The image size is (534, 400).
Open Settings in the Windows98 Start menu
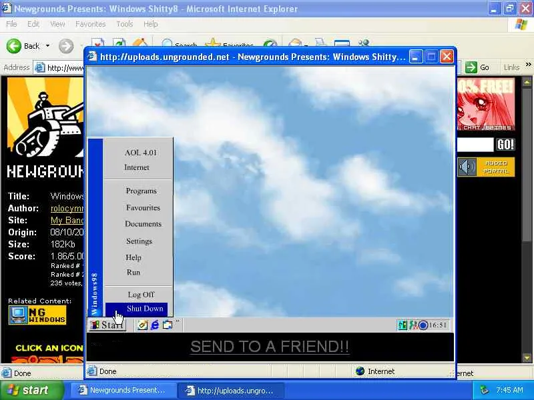click(x=139, y=241)
